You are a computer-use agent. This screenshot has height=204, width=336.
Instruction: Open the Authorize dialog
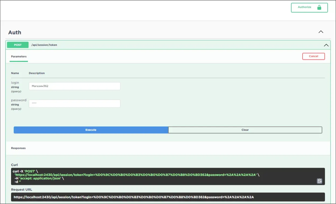coord(304,7)
